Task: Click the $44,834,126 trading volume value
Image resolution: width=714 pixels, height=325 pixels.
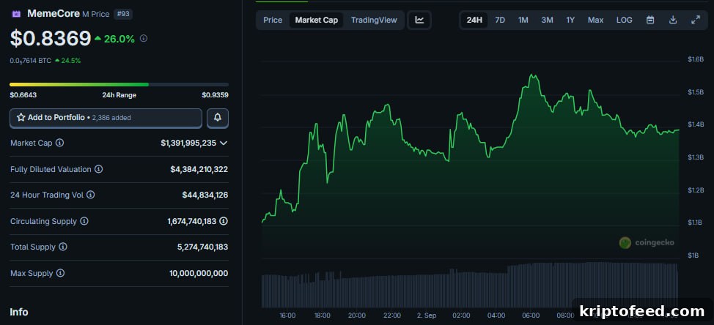Action: (x=205, y=195)
